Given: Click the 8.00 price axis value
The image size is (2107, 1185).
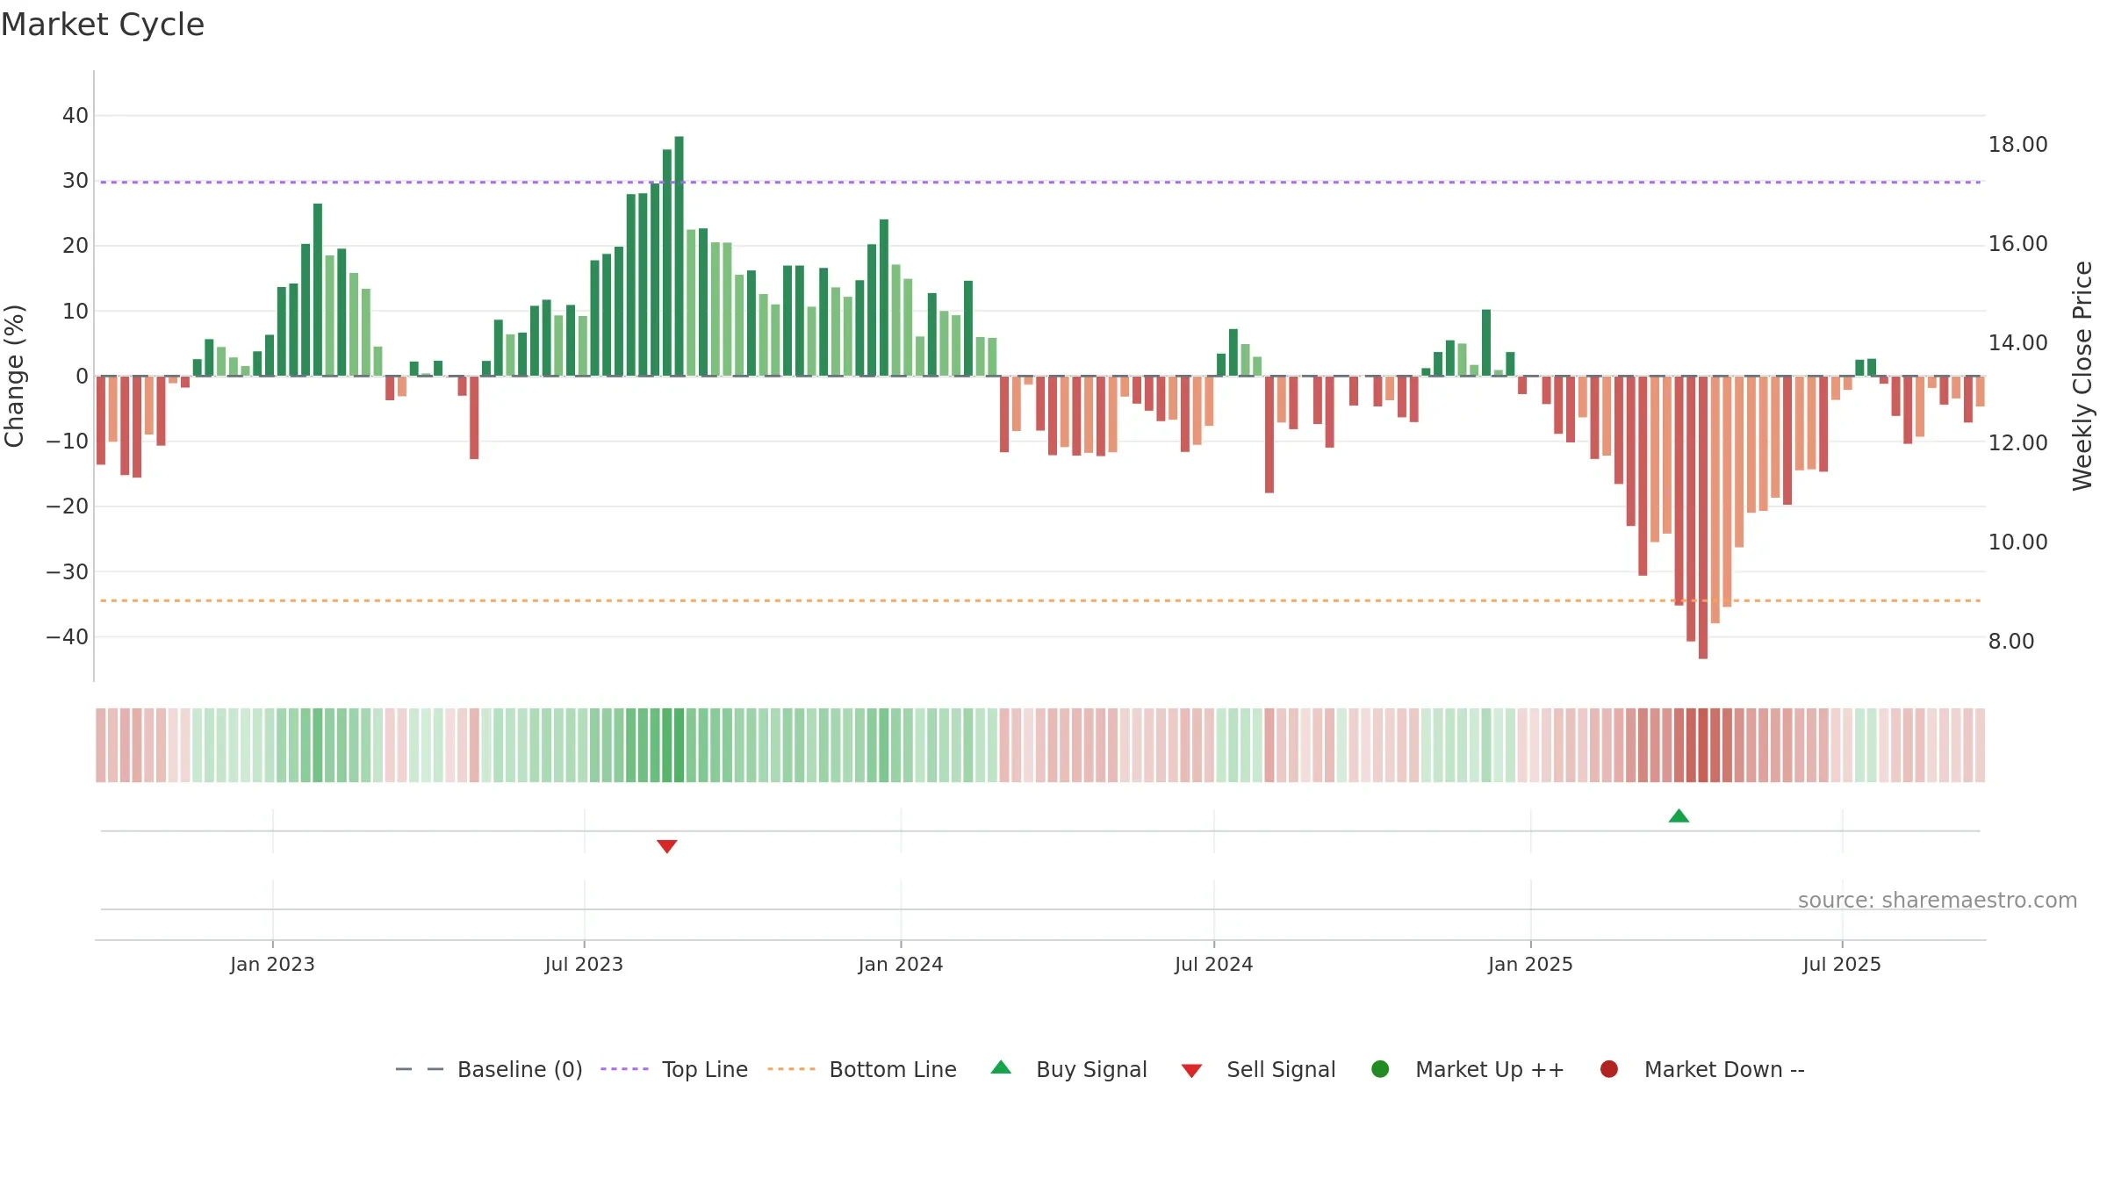Looking at the screenshot, I should [2010, 642].
